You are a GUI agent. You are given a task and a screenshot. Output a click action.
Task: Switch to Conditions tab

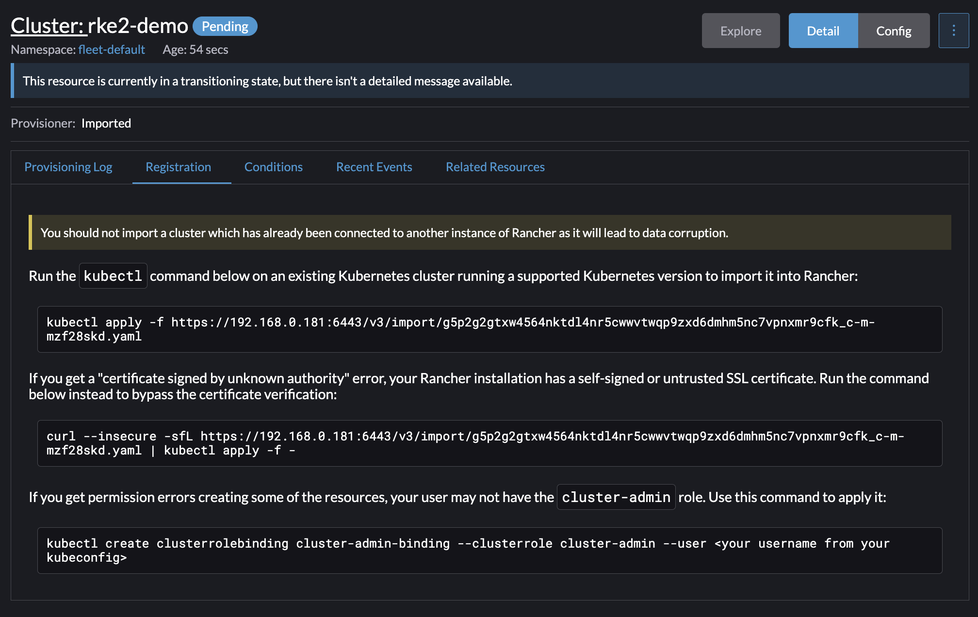coord(273,166)
